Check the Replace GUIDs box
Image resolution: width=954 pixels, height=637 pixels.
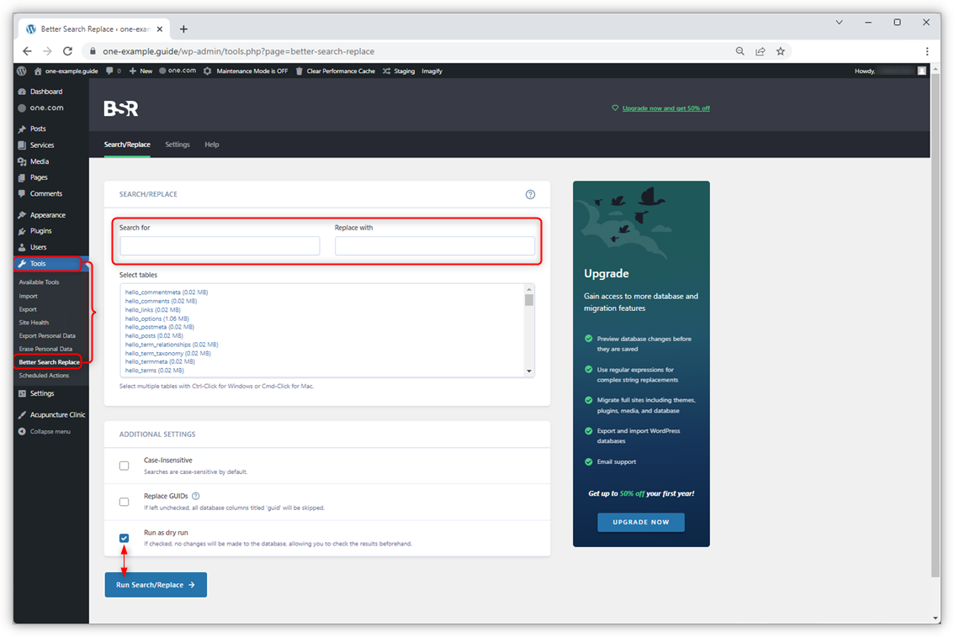[124, 502]
